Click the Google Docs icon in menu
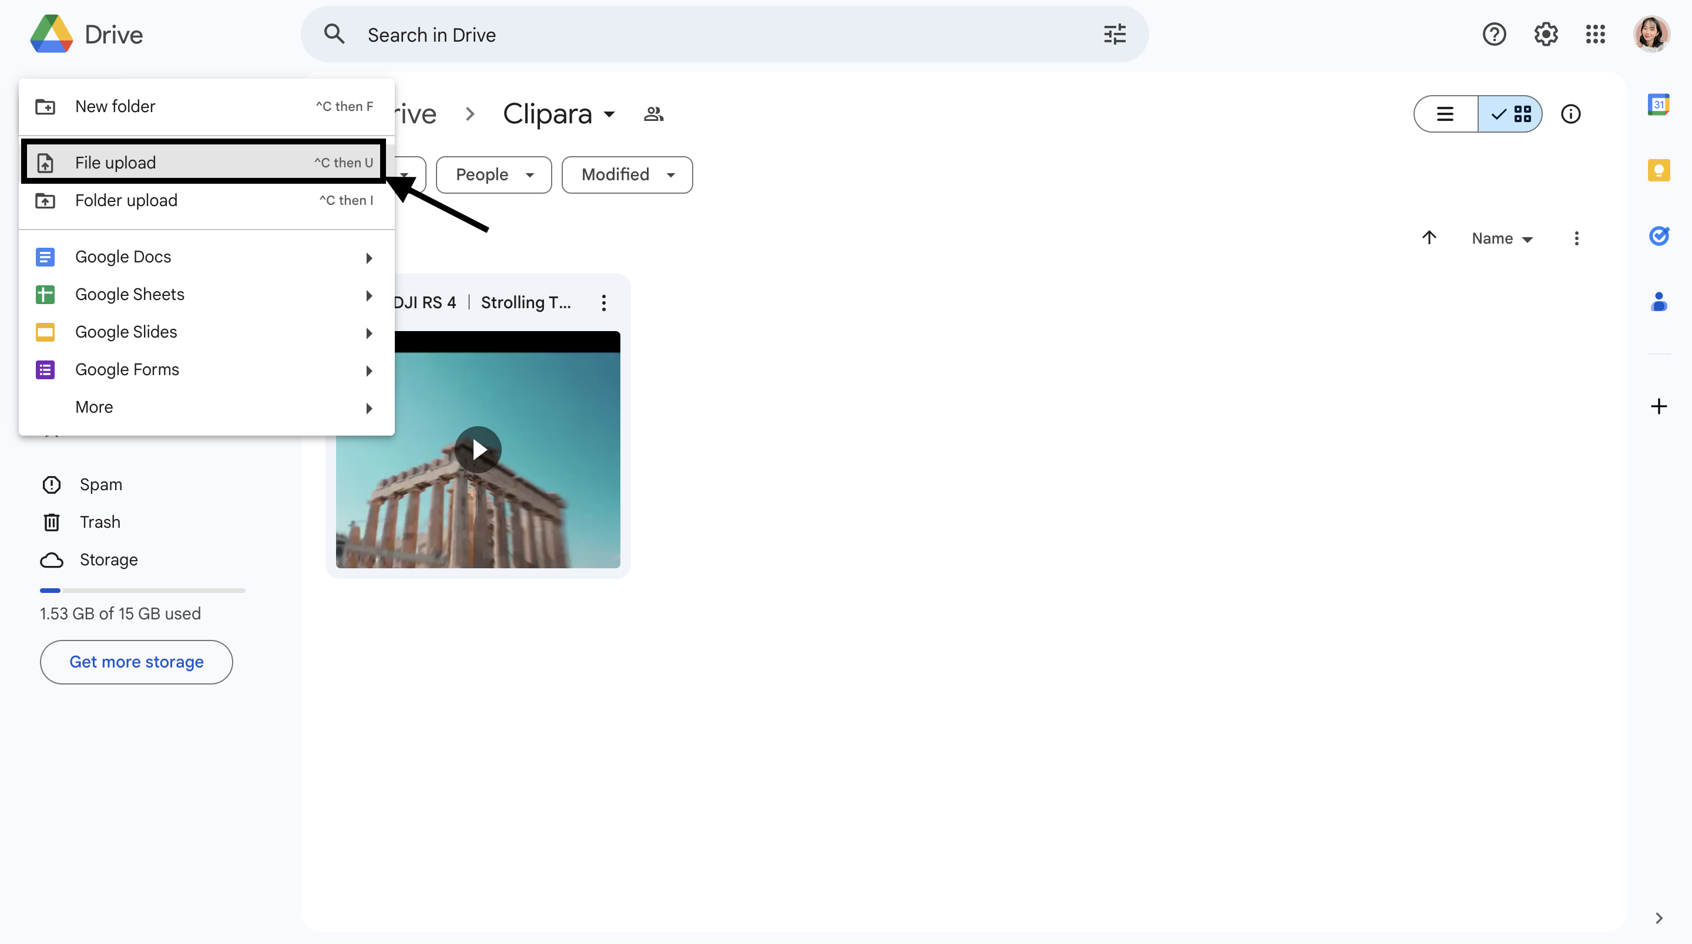Screen dimensions: 1692x944 click(45, 257)
